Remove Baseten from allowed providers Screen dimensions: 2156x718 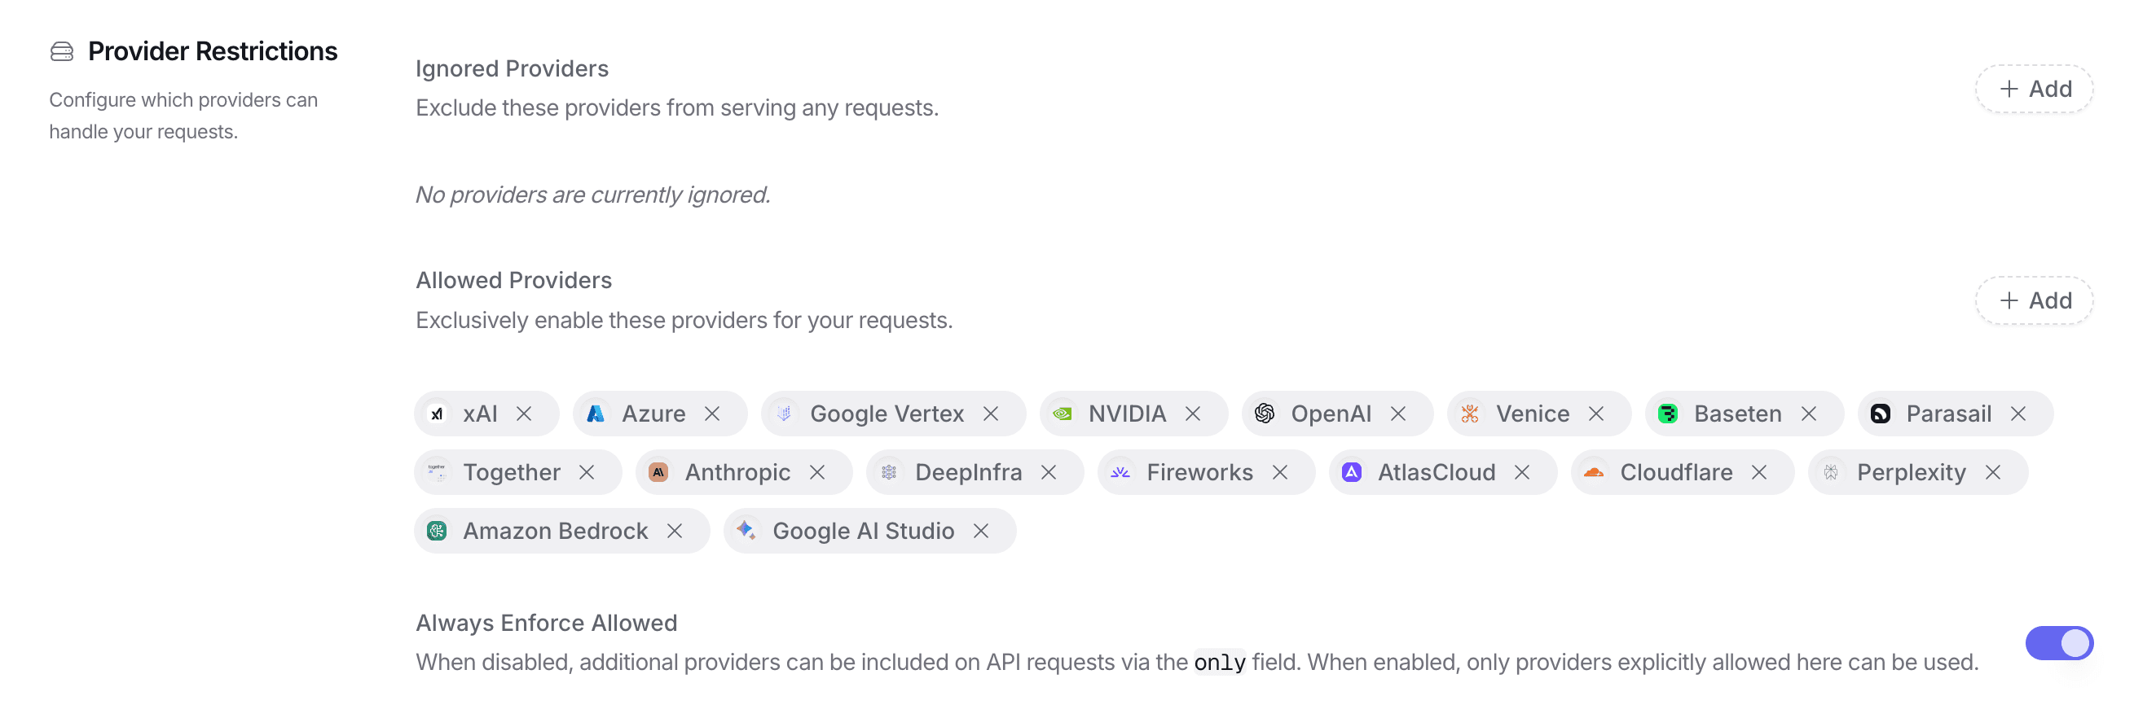click(1809, 414)
